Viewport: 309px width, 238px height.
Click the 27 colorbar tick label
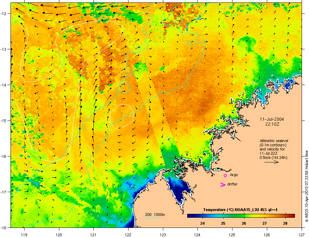264,223
